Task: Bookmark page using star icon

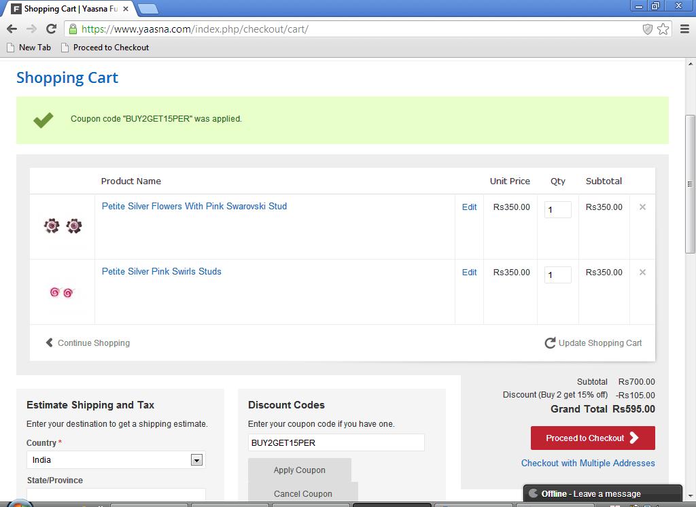Action: (663, 29)
